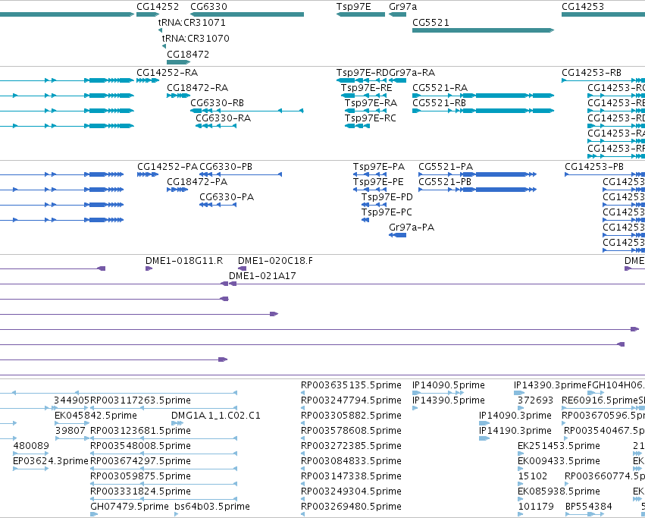Select transcript CG5521-RA
Viewport: 645px width, 518px height.
440,88
